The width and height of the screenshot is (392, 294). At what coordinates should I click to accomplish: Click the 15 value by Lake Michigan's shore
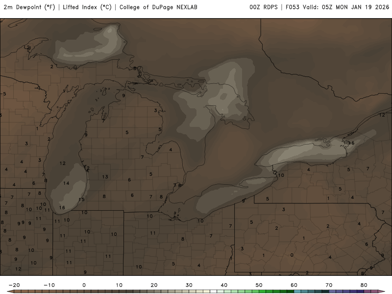pyautogui.click(x=81, y=199)
